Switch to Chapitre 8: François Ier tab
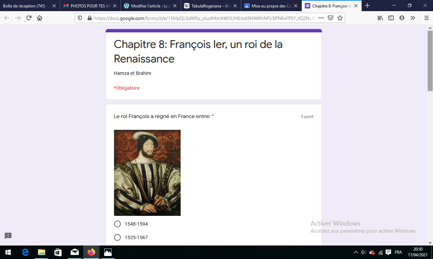 click(332, 6)
